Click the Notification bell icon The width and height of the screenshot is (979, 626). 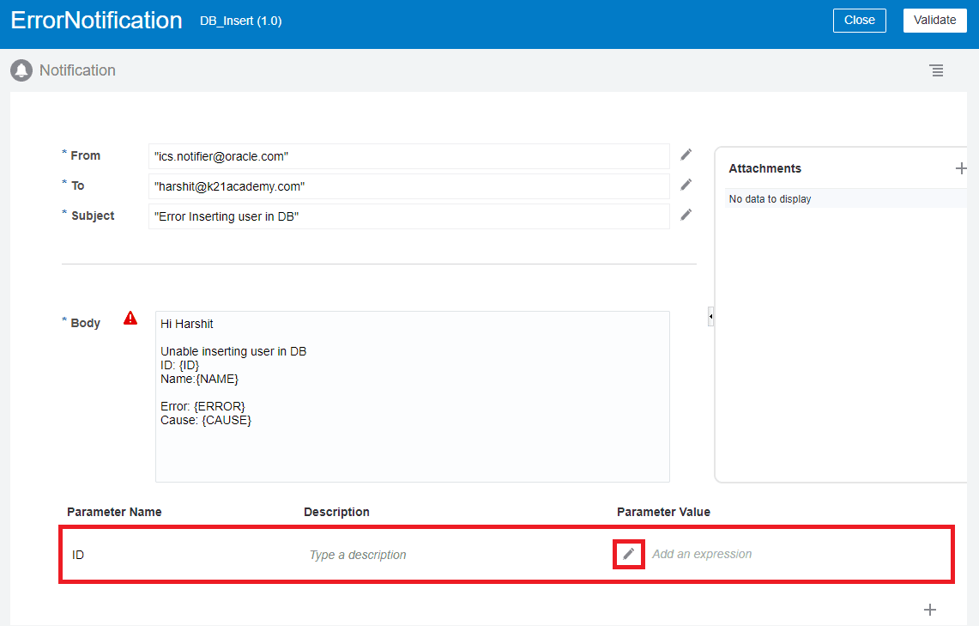[21, 70]
